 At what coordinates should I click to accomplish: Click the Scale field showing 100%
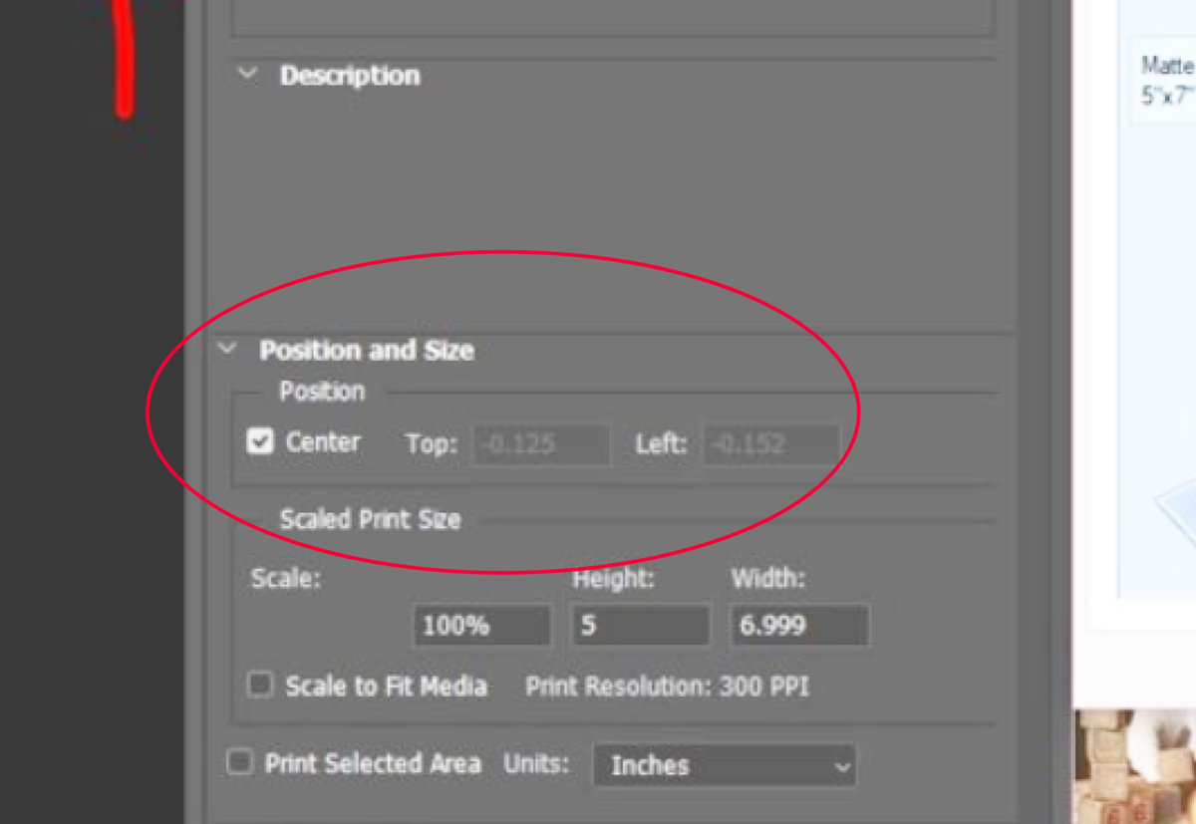(x=481, y=626)
